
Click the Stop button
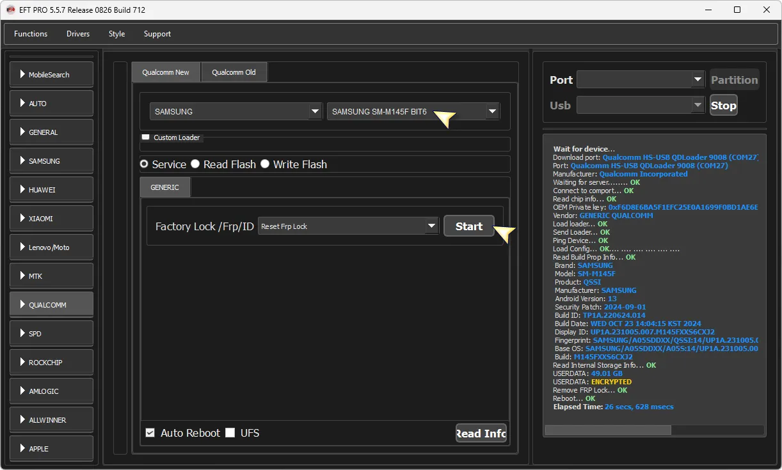pyautogui.click(x=723, y=106)
